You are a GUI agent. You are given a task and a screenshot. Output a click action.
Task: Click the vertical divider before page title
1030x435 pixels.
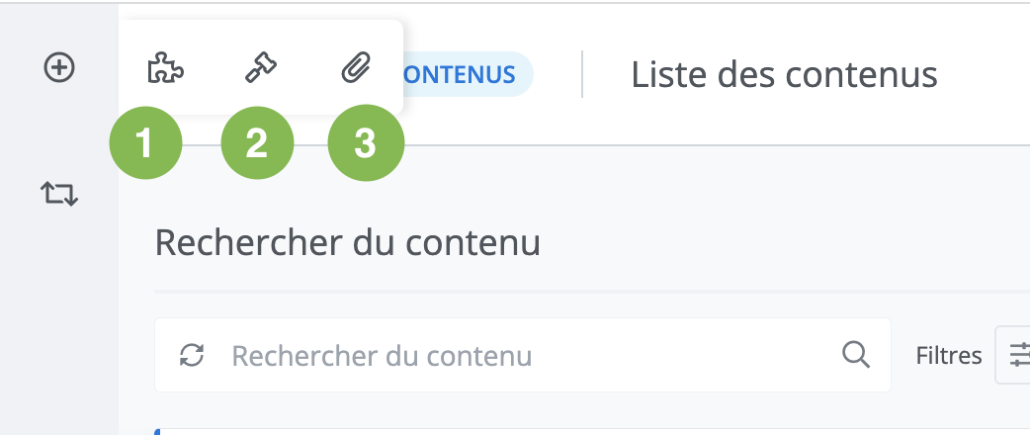(582, 74)
